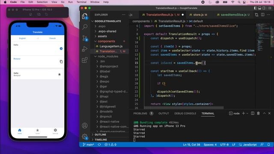Image resolution: width=274 pixels, height=154 pixels.
Task: Tap the Saved star tab in simulator
Action: click(38, 131)
